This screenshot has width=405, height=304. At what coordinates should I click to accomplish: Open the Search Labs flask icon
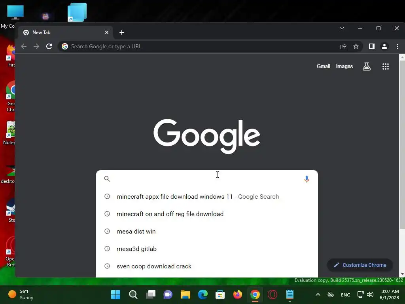367,66
